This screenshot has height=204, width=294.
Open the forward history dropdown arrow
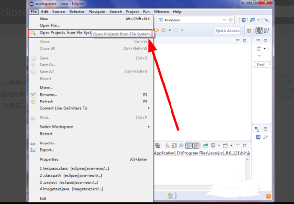[182, 30]
